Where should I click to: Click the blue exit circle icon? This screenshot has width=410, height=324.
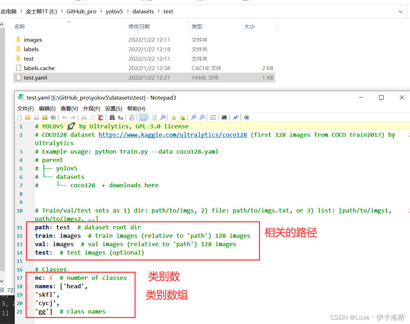[x=247, y=117]
